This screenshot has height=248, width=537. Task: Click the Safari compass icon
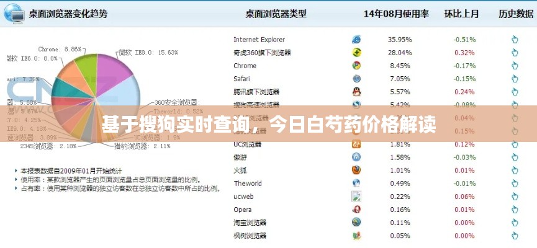pyautogui.click(x=356, y=79)
